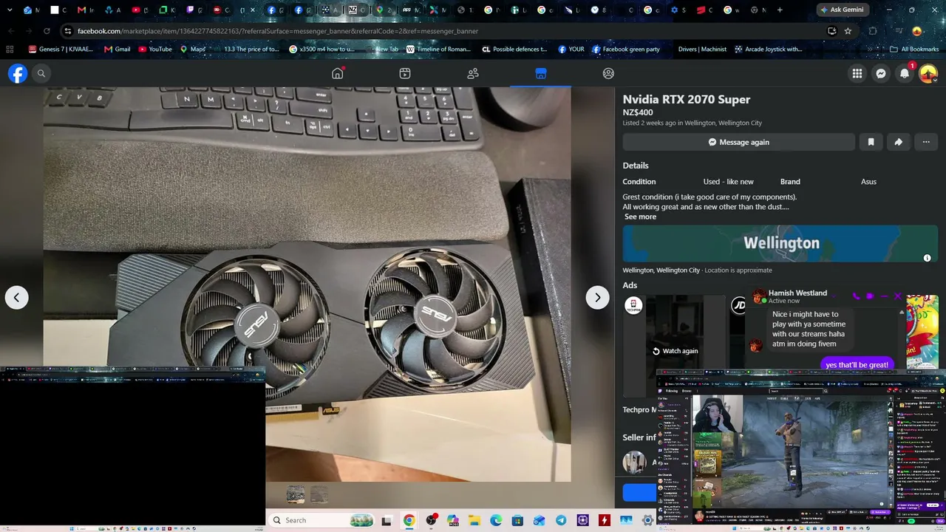The width and height of the screenshot is (946, 532).
Task: Bookmark this page with the star icon
Action: click(848, 31)
